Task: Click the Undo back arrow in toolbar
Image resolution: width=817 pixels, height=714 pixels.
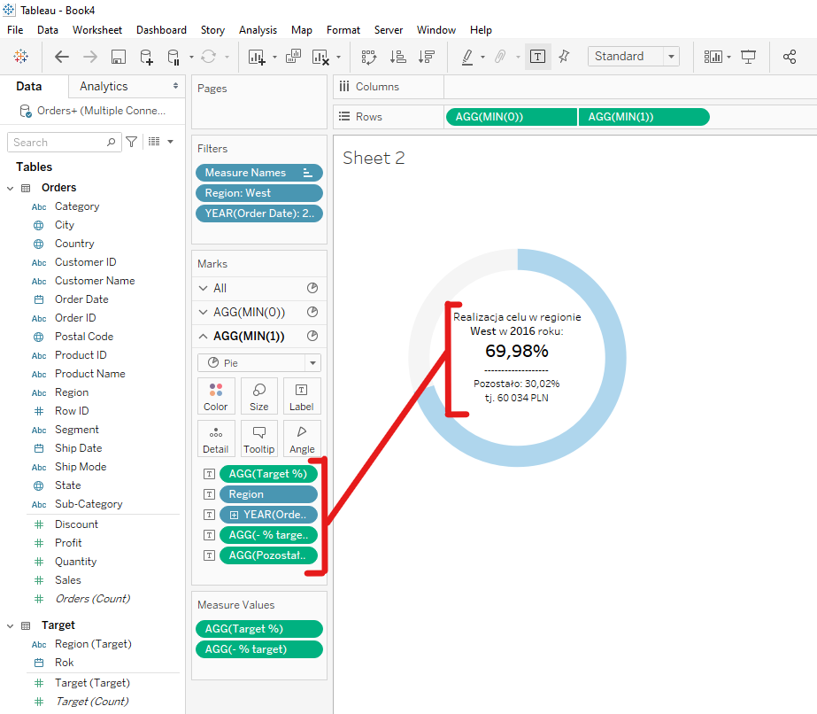Action: click(x=62, y=57)
